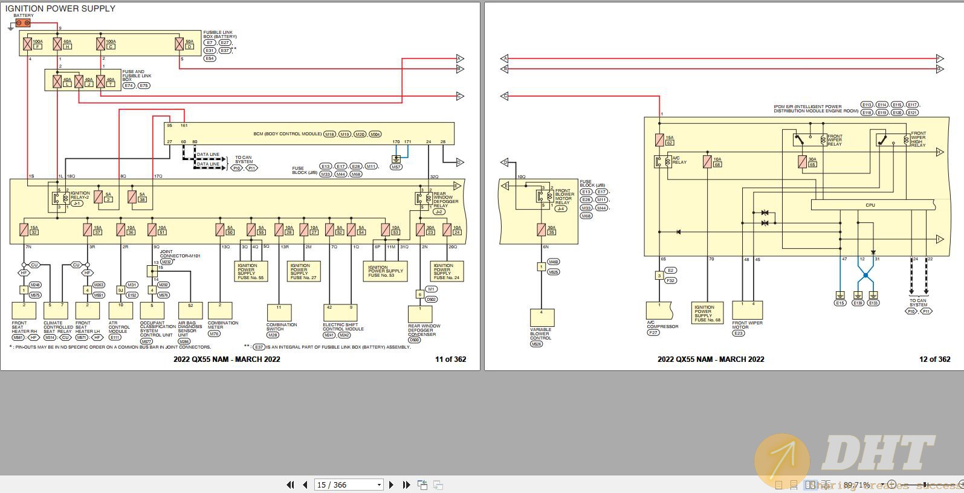Go to the next page
Screen dimensions: 964x493
pyautogui.click(x=391, y=485)
